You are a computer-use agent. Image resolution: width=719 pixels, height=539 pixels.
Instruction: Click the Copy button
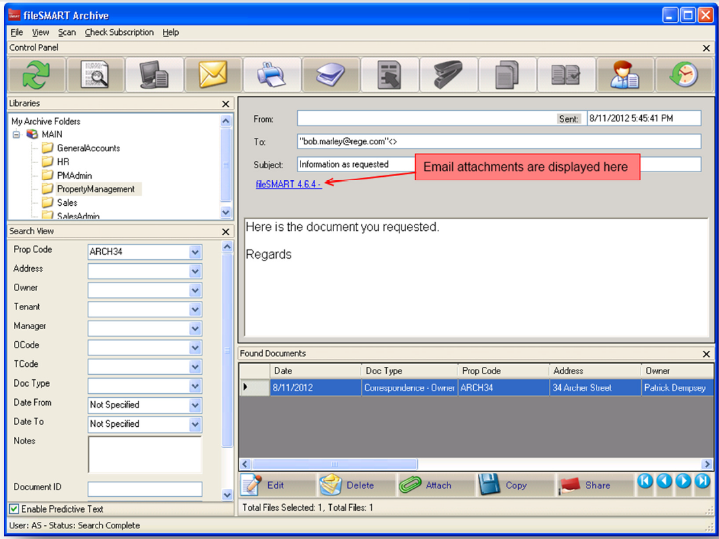(x=515, y=486)
